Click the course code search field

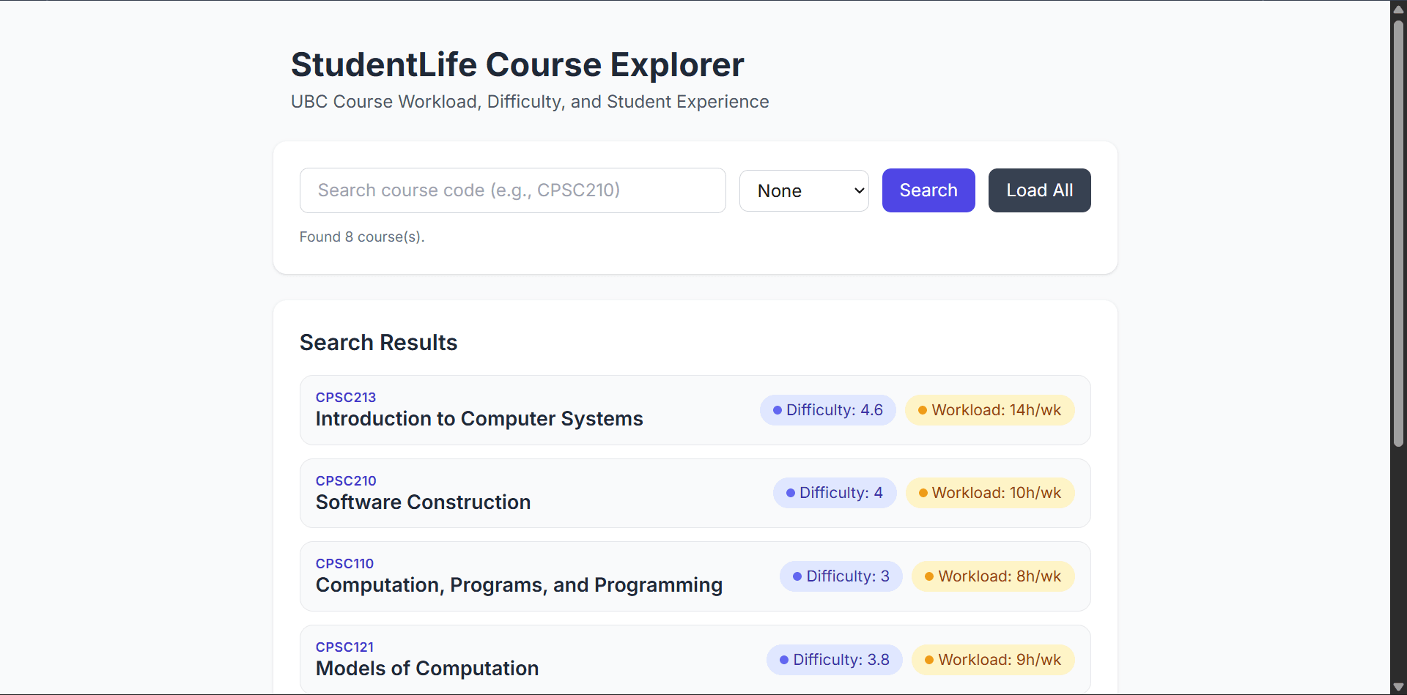click(512, 190)
